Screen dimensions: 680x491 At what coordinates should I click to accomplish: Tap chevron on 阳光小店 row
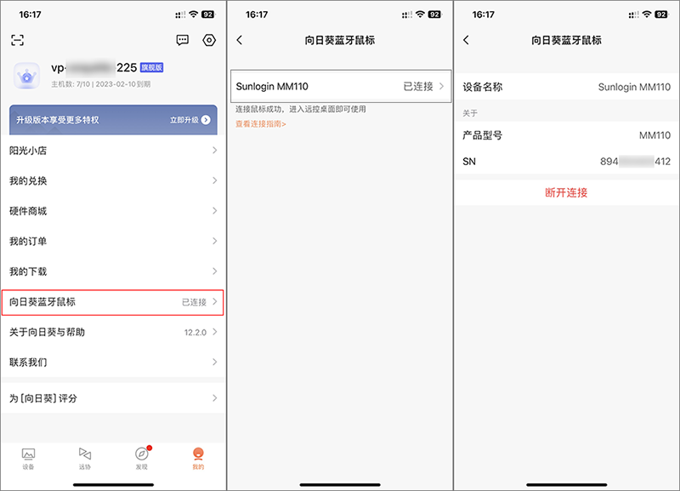[215, 151]
